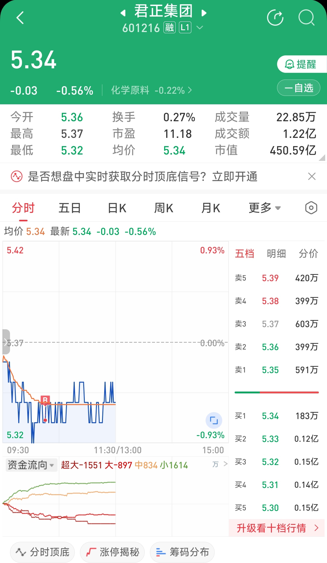This screenshot has height=563, width=327.
Task: Select the 分时 chart tab
Action: [23, 208]
